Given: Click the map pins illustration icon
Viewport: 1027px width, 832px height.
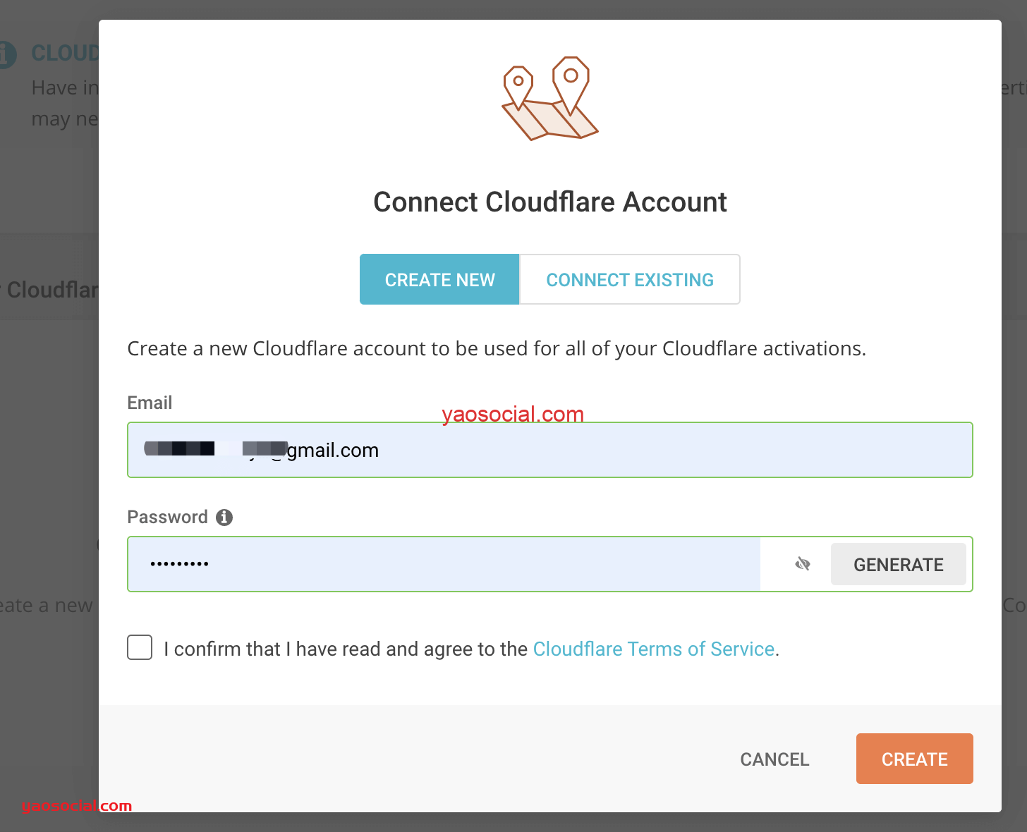Looking at the screenshot, I should pyautogui.click(x=549, y=99).
